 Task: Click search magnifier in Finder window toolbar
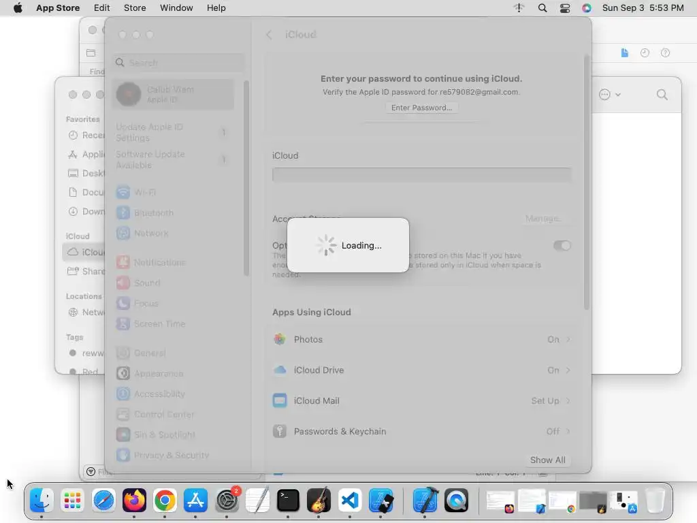pyautogui.click(x=662, y=95)
